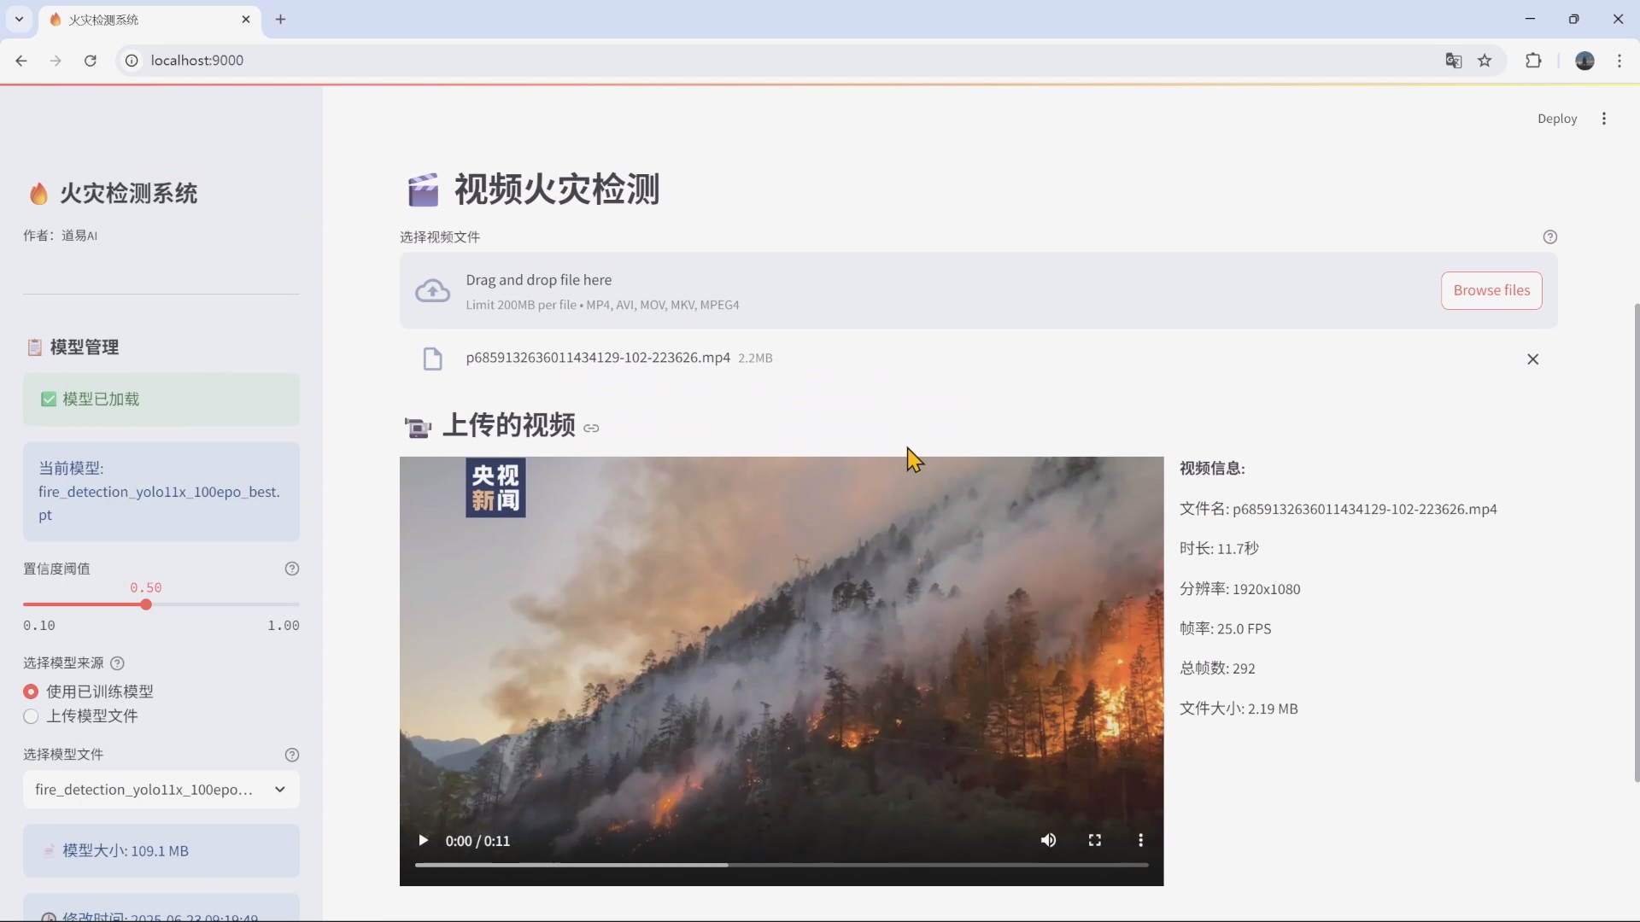Open the video player's more options menu

point(1141,840)
